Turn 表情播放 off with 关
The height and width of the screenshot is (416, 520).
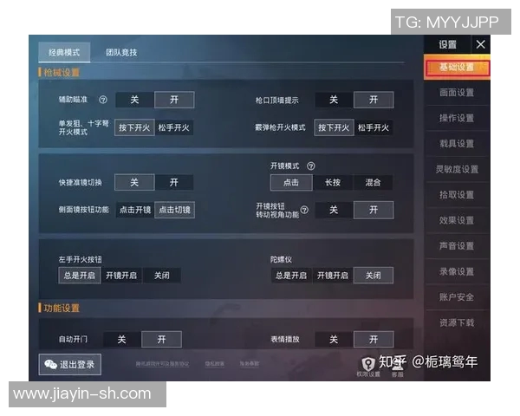click(334, 340)
